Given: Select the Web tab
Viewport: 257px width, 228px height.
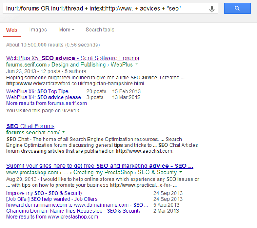Looking at the screenshot, I should coord(12,30).
